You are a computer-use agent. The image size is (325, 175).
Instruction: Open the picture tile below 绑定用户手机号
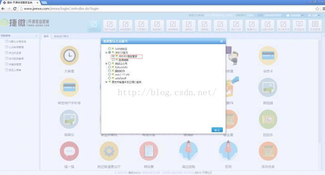click(x=69, y=119)
